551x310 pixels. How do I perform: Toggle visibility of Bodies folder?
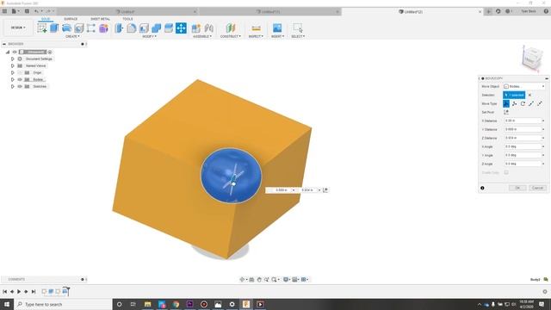(20, 79)
